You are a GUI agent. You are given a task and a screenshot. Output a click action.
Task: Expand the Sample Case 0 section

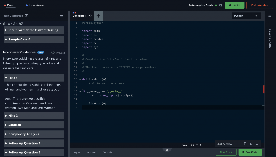pos(33,39)
